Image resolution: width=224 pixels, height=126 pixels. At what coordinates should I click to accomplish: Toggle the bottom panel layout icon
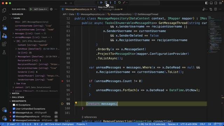(211, 3)
